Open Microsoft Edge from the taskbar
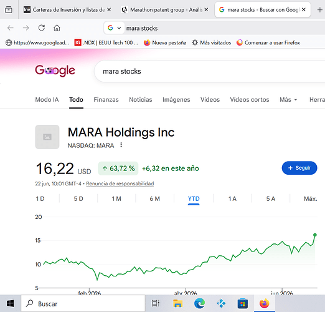This screenshot has height=312, width=325. point(199,303)
